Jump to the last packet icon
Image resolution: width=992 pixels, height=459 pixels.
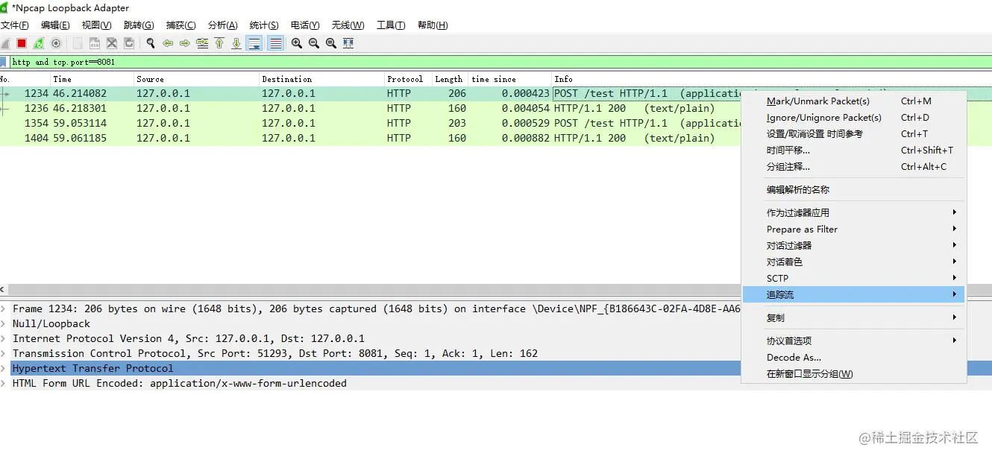pos(236,43)
